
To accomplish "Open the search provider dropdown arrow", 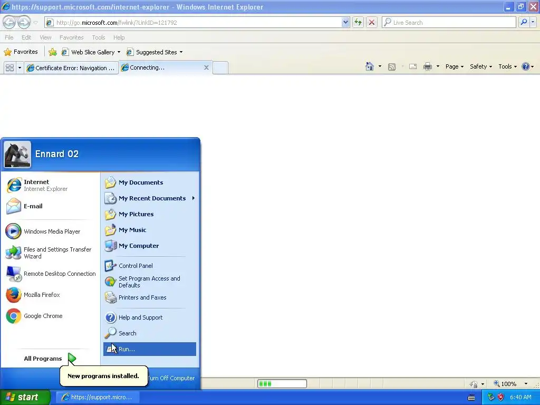I will 533,22.
